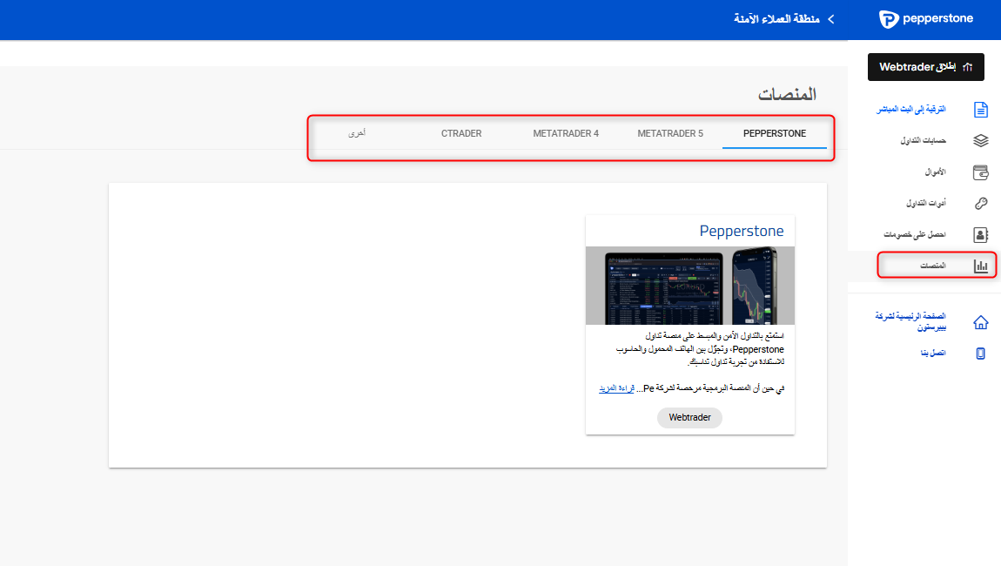This screenshot has height=566, width=1001.
Task: Open trading tools (أدوات التداول) menu item
Action: pyautogui.click(x=925, y=203)
